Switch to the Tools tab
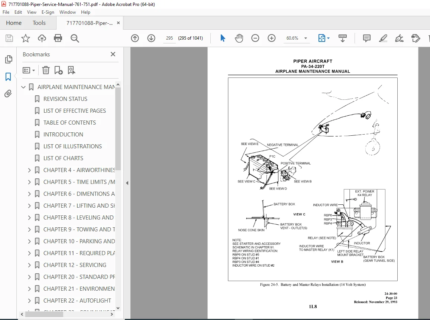Viewport: 430px width, 320px height. (39, 23)
